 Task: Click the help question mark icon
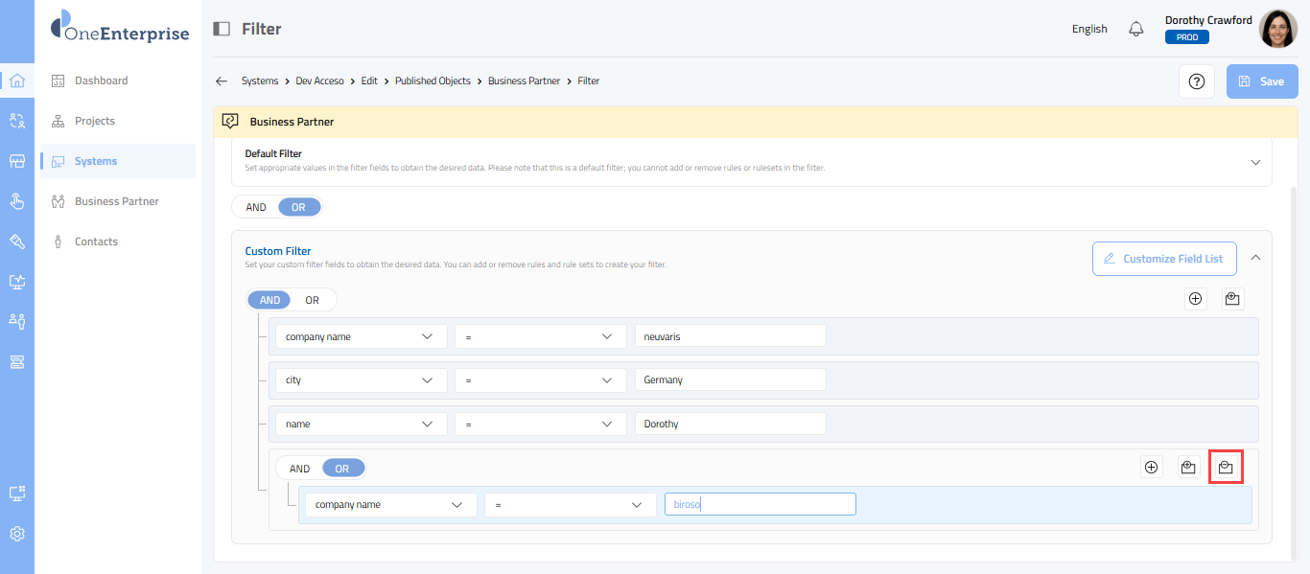click(x=1196, y=81)
